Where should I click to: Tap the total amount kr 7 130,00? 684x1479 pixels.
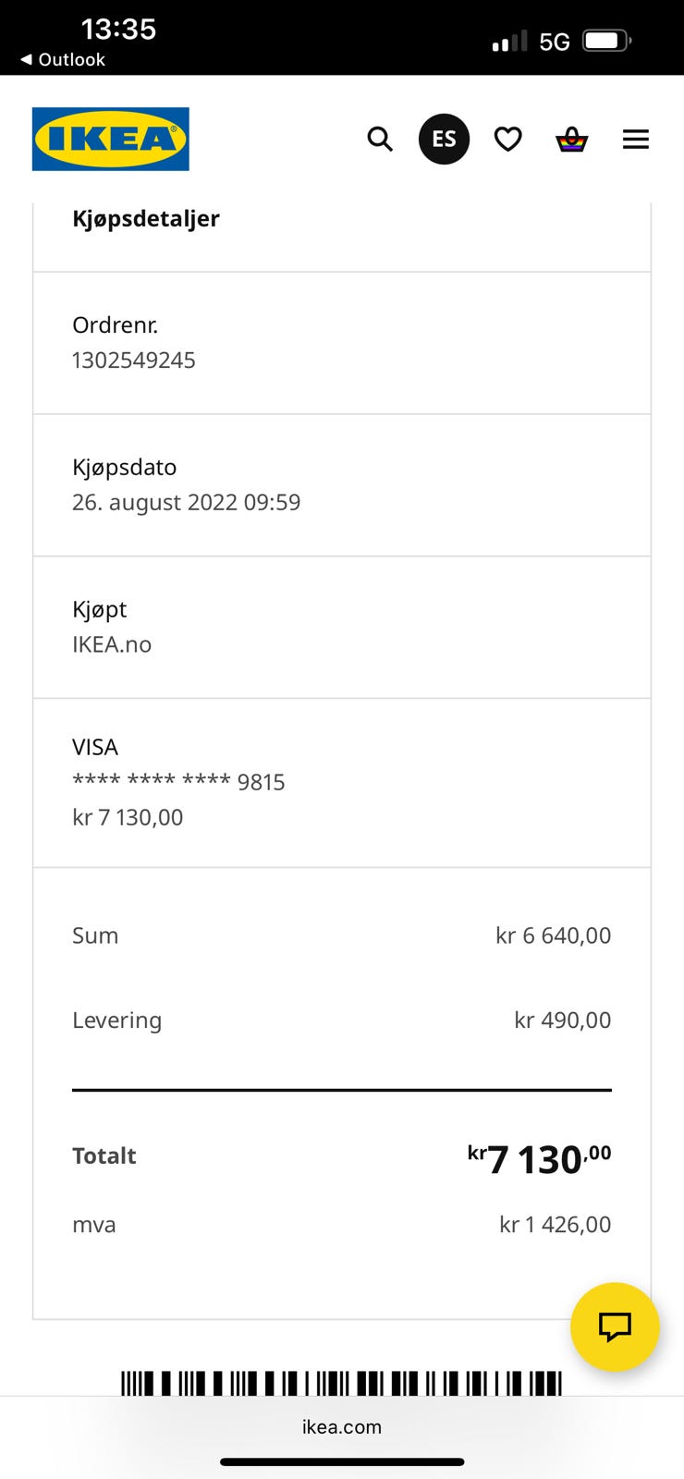pos(539,1158)
